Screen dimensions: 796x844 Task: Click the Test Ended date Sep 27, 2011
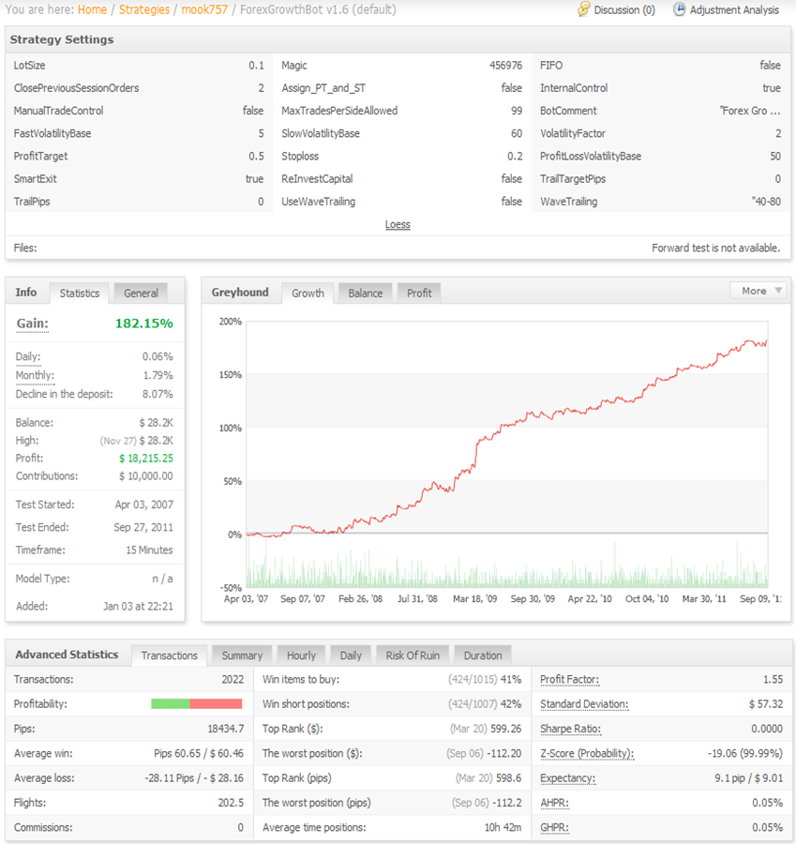[143, 527]
